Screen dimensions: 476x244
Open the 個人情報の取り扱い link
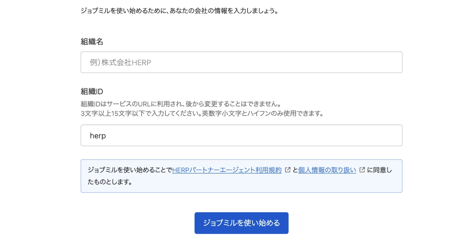coord(327,170)
